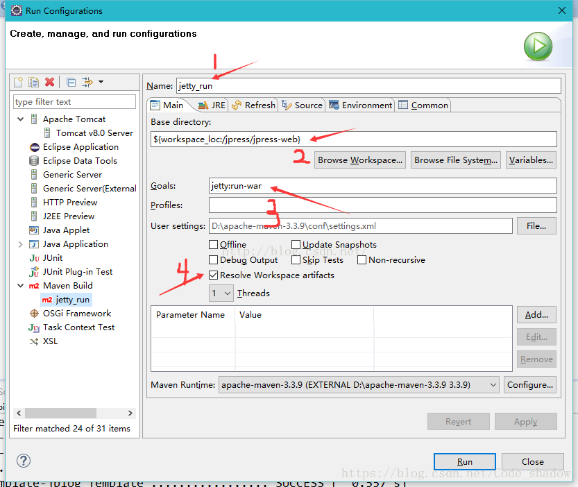Select the Tomcat v8.0 Server icon

[47, 133]
